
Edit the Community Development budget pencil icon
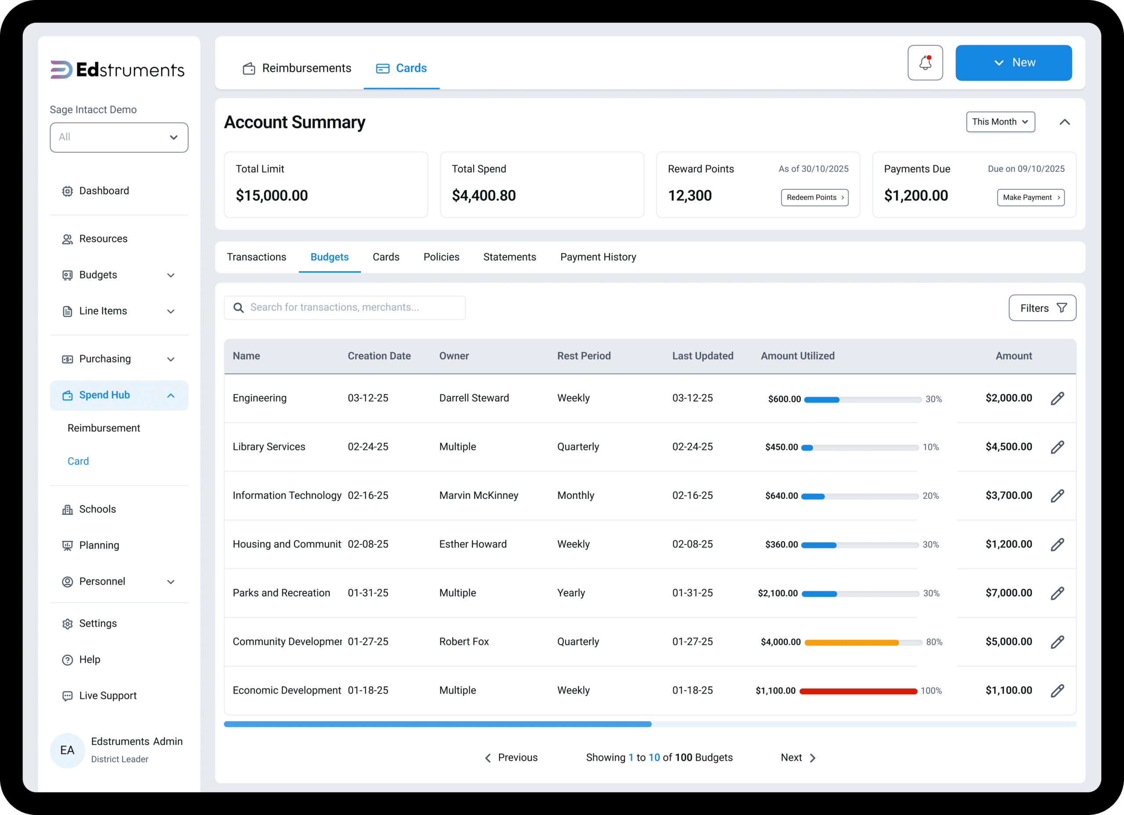pos(1057,642)
